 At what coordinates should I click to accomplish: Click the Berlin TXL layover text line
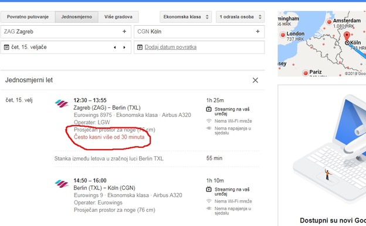(109, 158)
